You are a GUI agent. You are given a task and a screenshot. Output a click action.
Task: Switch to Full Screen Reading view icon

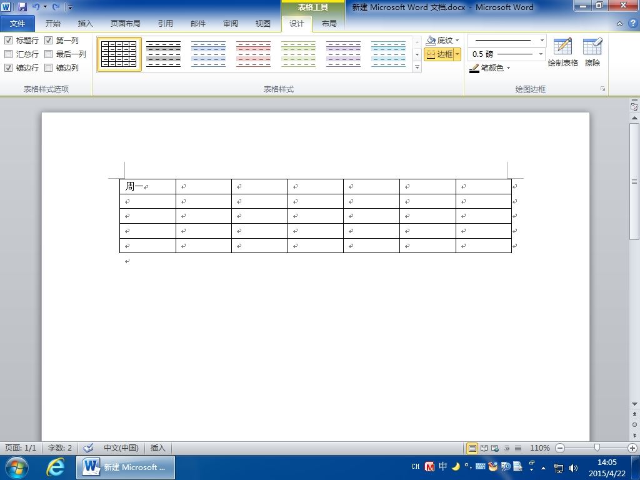point(484,448)
